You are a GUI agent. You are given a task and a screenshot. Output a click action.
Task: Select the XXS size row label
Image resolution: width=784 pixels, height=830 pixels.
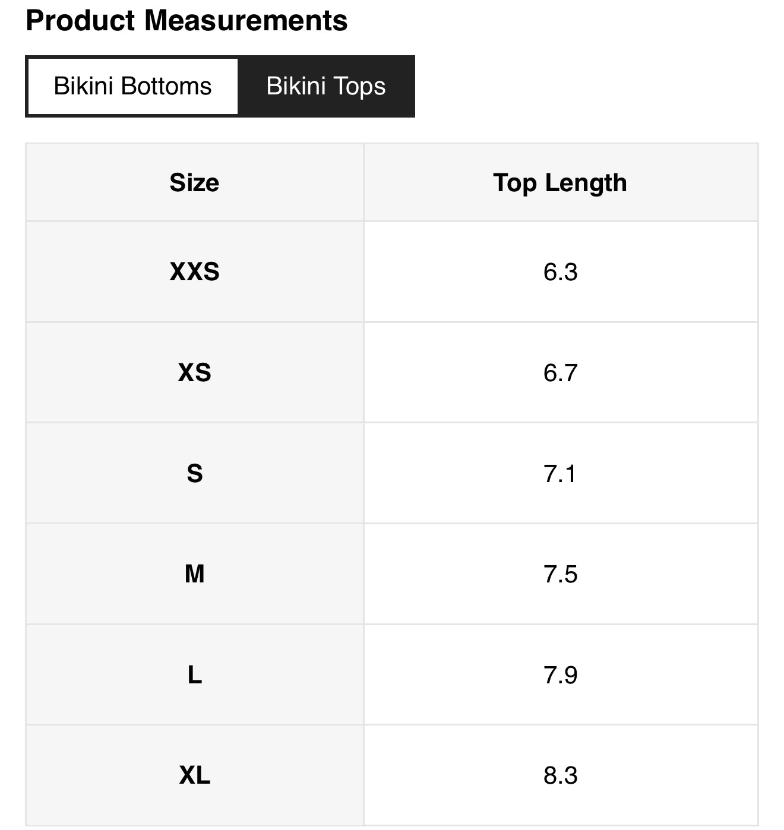[194, 272]
